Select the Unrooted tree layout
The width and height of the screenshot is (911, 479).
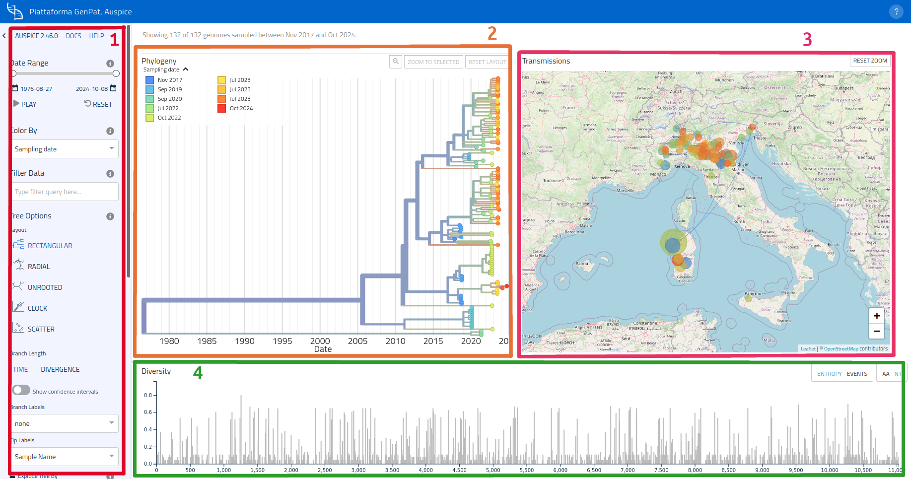click(x=45, y=287)
